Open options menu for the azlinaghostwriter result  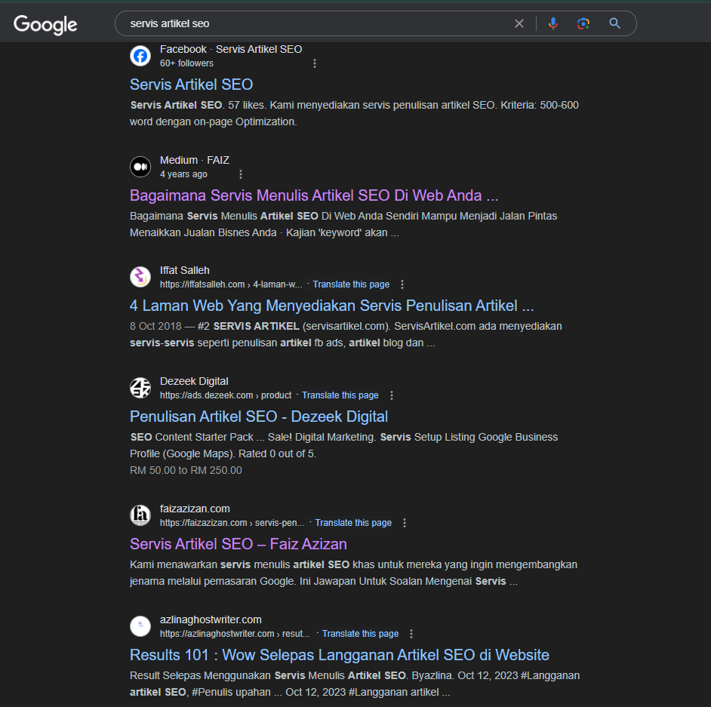[412, 634]
